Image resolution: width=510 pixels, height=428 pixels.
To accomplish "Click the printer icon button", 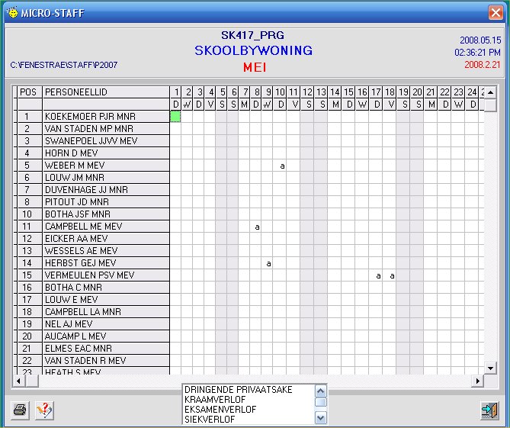I will [x=21, y=410].
